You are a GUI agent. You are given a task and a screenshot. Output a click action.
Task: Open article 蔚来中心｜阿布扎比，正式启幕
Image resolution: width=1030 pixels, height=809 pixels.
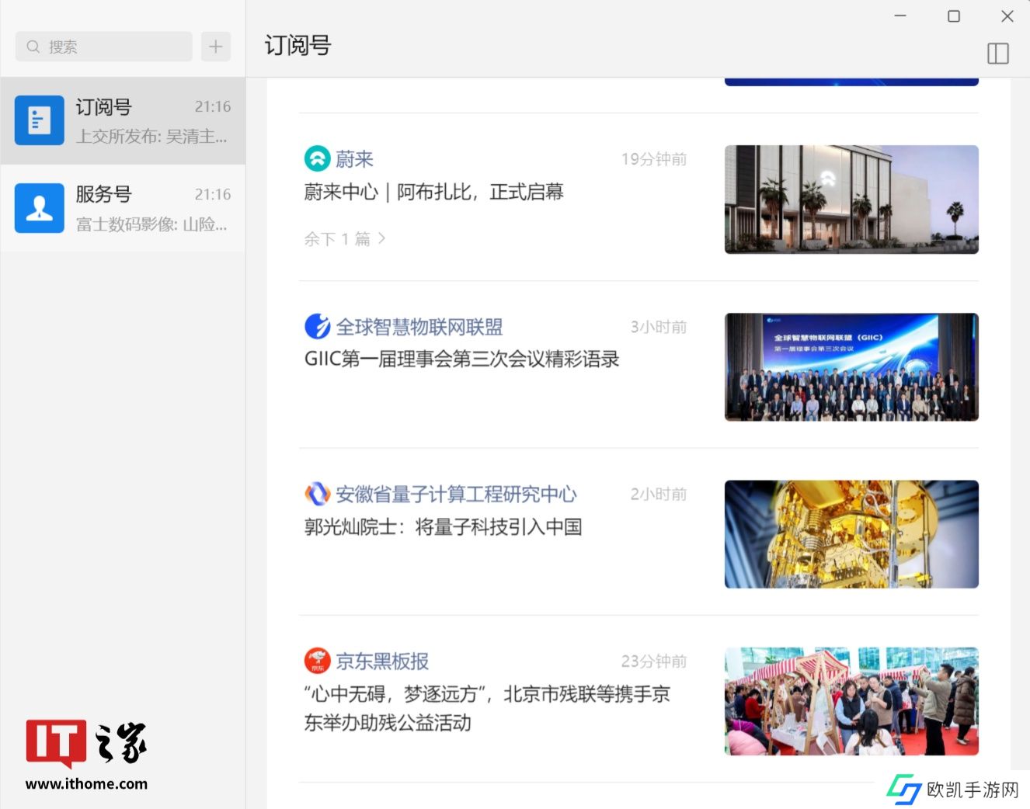pyautogui.click(x=433, y=192)
